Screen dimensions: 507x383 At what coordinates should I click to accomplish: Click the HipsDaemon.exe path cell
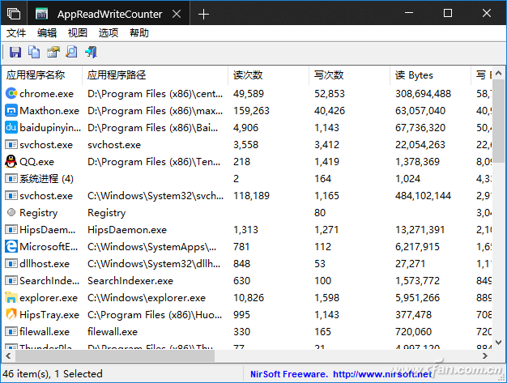[x=127, y=230]
